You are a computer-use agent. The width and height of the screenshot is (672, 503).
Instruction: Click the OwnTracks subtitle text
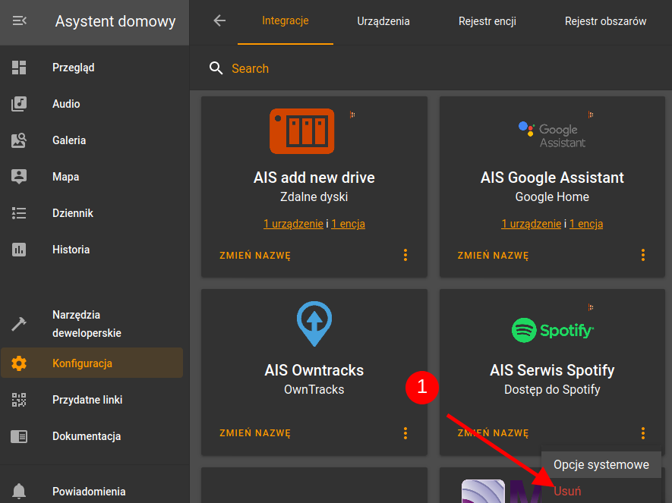click(x=314, y=389)
